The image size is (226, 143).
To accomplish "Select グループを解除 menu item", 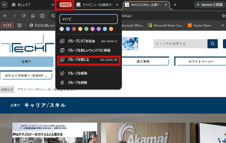I will (x=88, y=73).
